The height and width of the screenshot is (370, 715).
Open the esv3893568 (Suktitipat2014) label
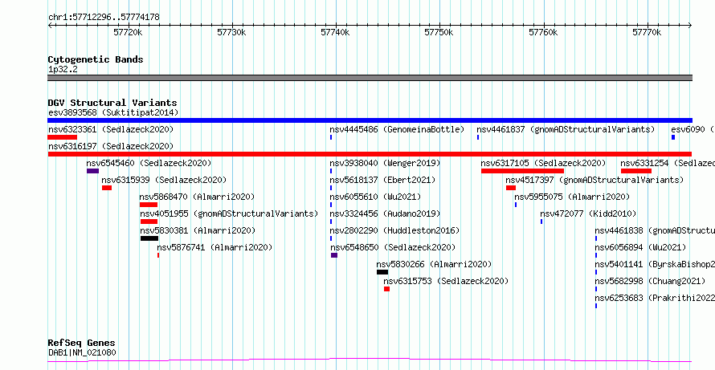[113, 112]
